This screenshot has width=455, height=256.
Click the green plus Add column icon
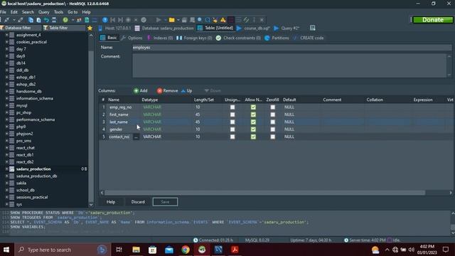[136, 91]
